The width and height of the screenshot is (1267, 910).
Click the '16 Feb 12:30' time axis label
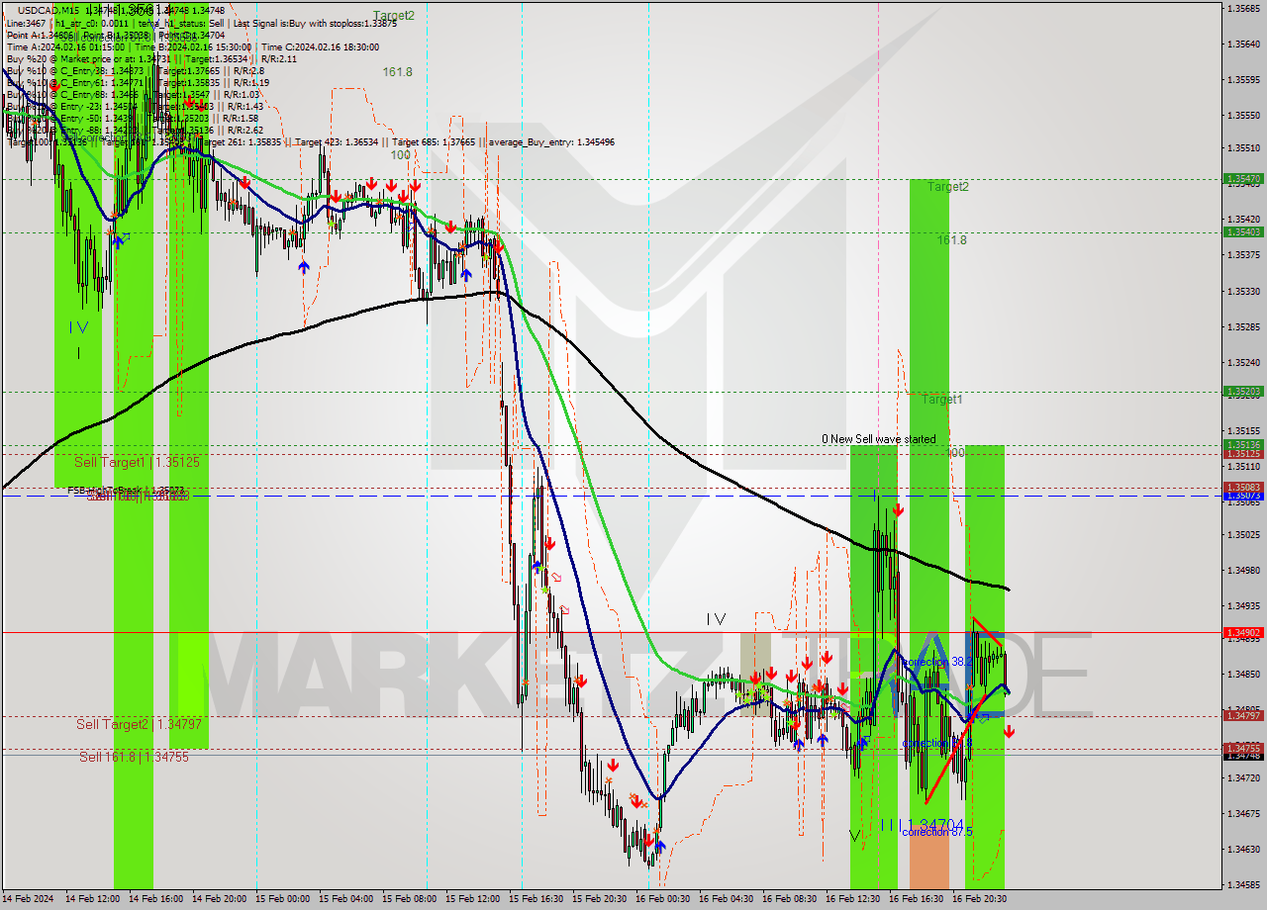(853, 899)
